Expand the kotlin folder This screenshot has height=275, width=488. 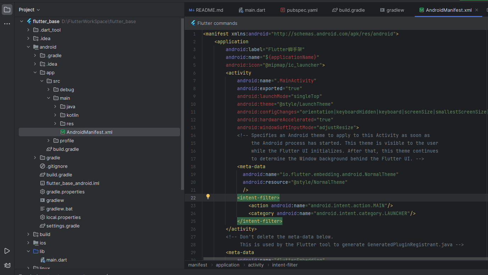tap(55, 115)
